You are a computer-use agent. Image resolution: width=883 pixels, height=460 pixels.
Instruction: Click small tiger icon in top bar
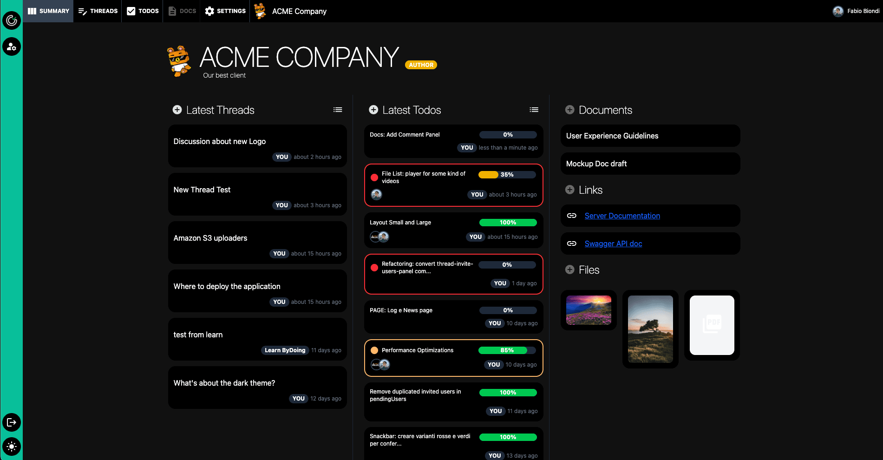point(260,11)
